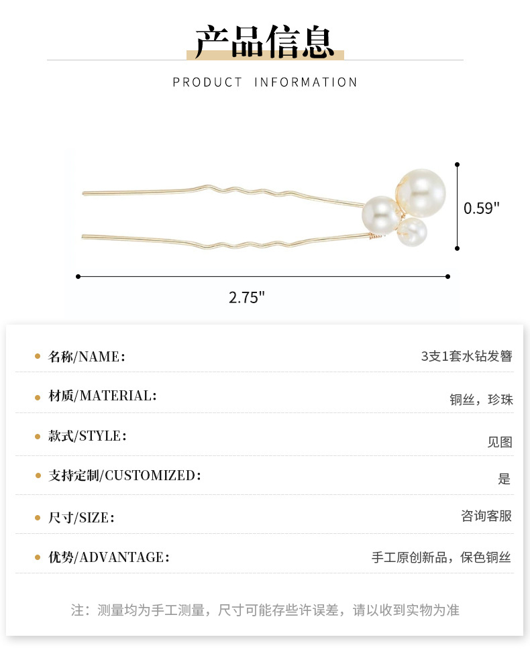The height and width of the screenshot is (672, 530).
Task: Click the 2.75" length dimension label
Action: tap(247, 297)
